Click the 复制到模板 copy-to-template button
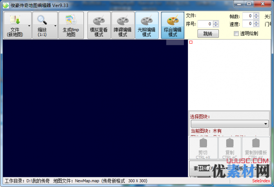 [x=256, y=148]
